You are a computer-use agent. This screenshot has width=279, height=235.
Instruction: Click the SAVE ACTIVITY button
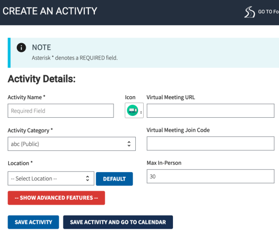click(x=33, y=222)
